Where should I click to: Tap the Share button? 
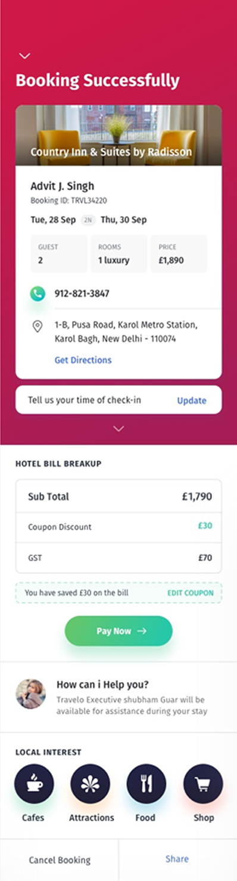click(x=177, y=859)
